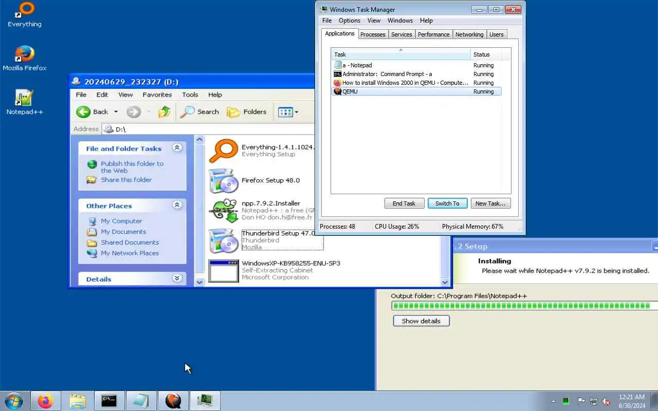Open Windows menu in Task Manager
The image size is (658, 411).
tap(400, 21)
